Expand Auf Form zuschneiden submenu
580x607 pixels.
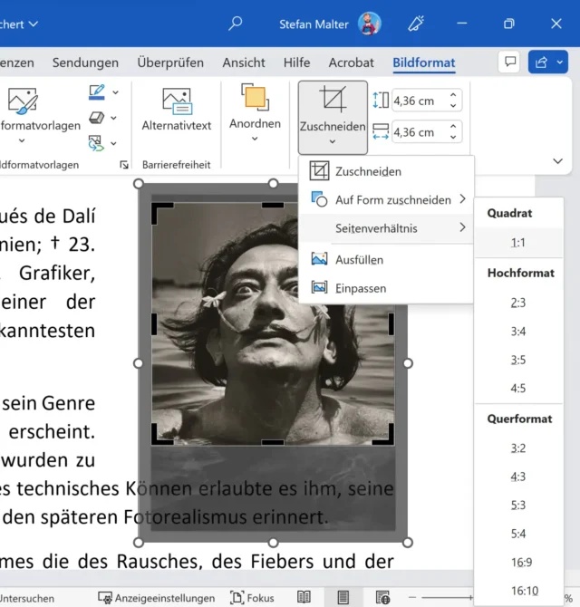tap(392, 199)
